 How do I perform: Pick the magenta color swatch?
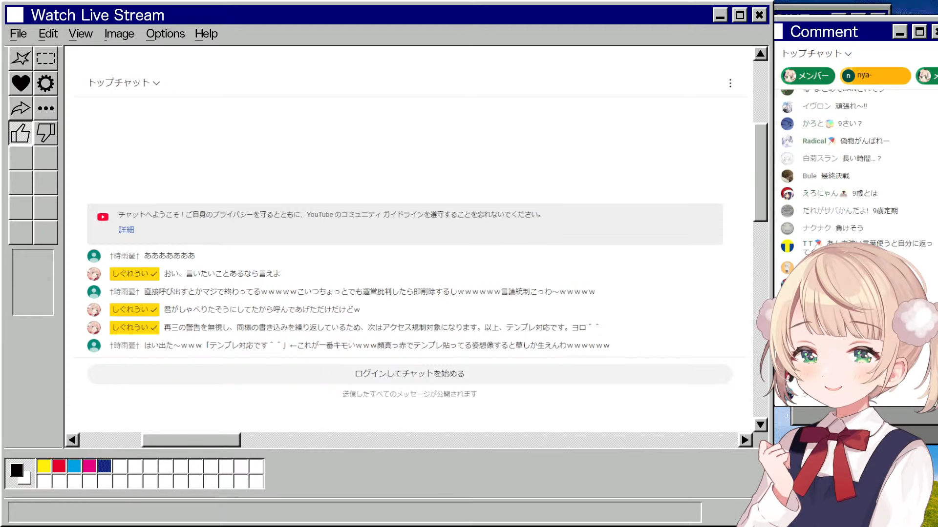pyautogui.click(x=89, y=466)
